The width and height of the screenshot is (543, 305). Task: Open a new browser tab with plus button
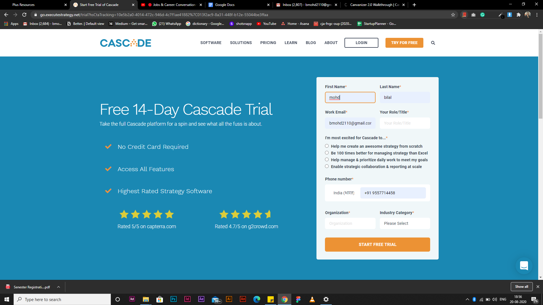pos(414,5)
